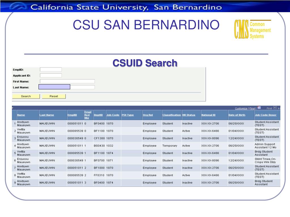Open the Find link in grid header

(x=252, y=108)
